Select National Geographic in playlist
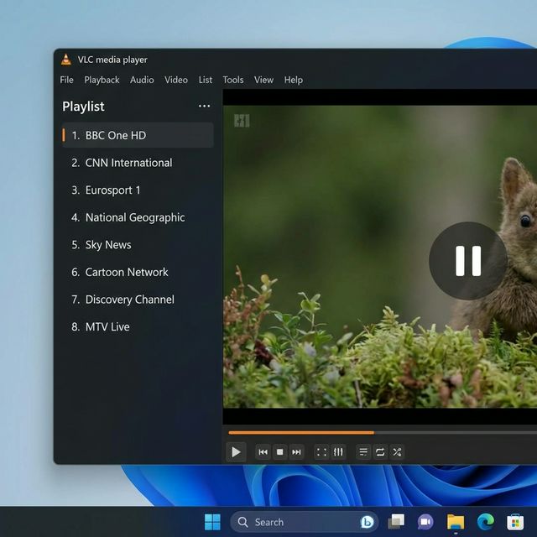 point(138,217)
